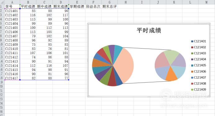The height and width of the screenshot is (116, 215).
Task: Select cell containing C121414
Action: 12,66
